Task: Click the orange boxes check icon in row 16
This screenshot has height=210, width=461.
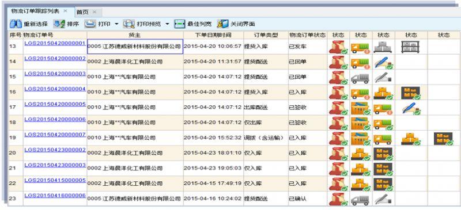Action: tap(383, 93)
